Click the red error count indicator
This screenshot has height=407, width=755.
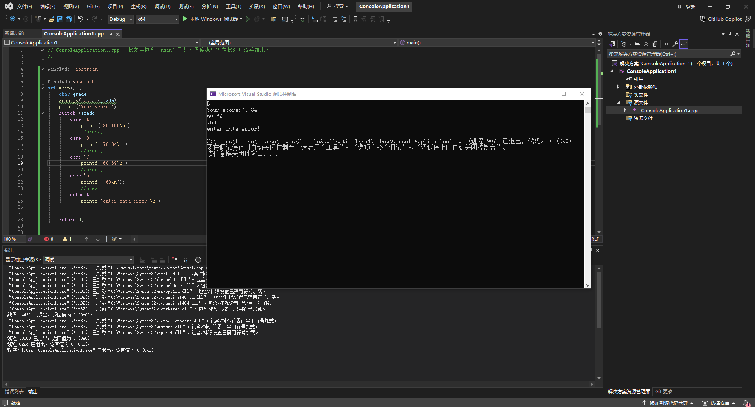(x=49, y=239)
